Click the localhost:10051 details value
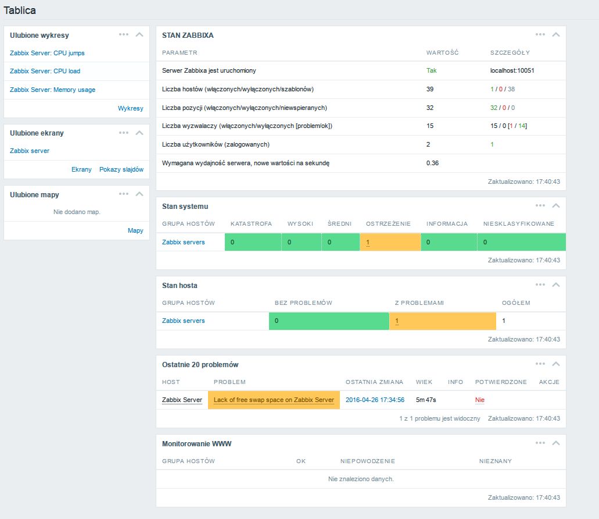The image size is (599, 519). point(512,71)
